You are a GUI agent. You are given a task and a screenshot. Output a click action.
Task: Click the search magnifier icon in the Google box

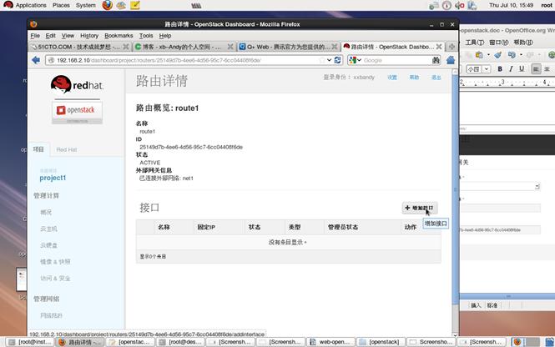[436, 60]
